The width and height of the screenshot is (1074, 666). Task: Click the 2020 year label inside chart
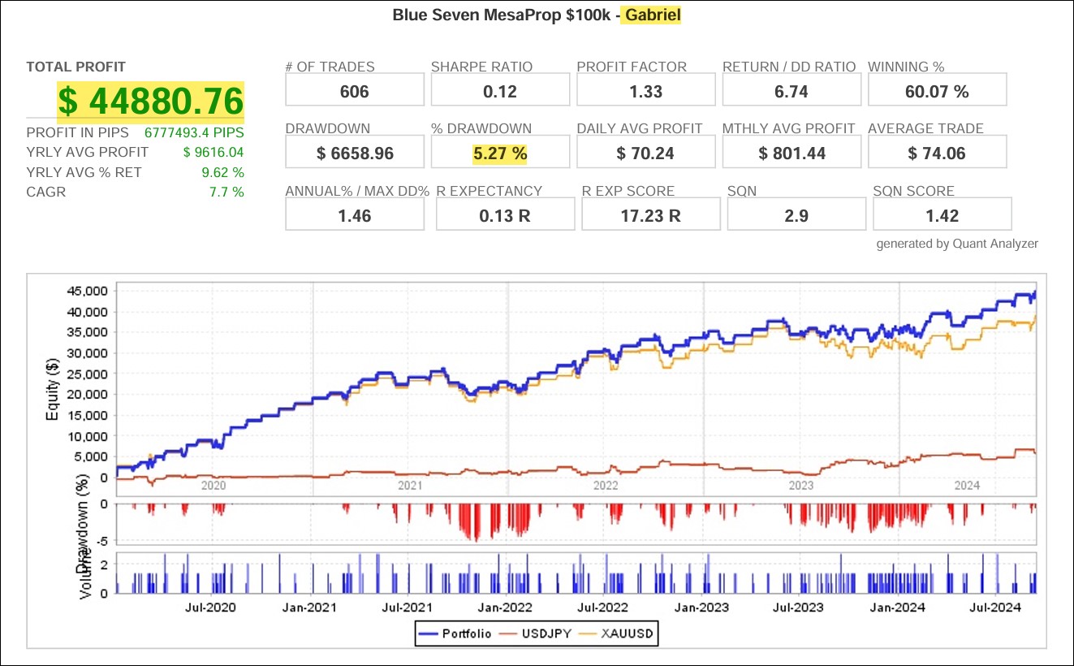tap(214, 486)
